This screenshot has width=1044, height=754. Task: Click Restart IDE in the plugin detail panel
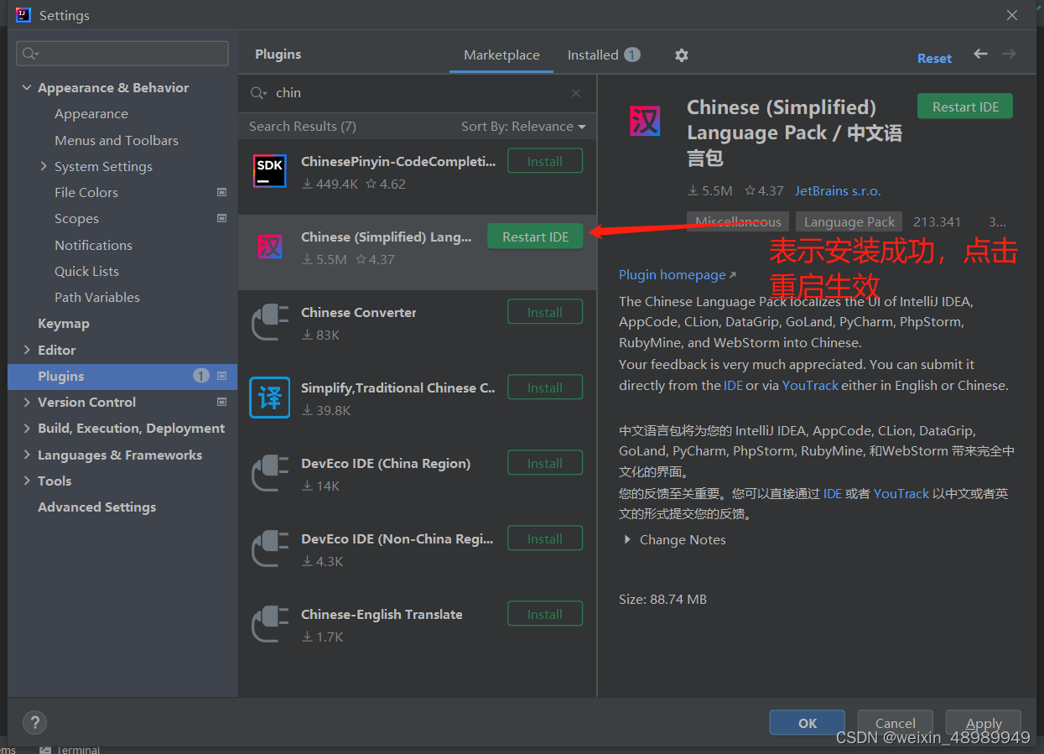[x=965, y=107]
